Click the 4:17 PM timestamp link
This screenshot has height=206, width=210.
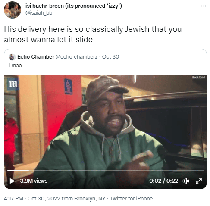tap(13, 199)
